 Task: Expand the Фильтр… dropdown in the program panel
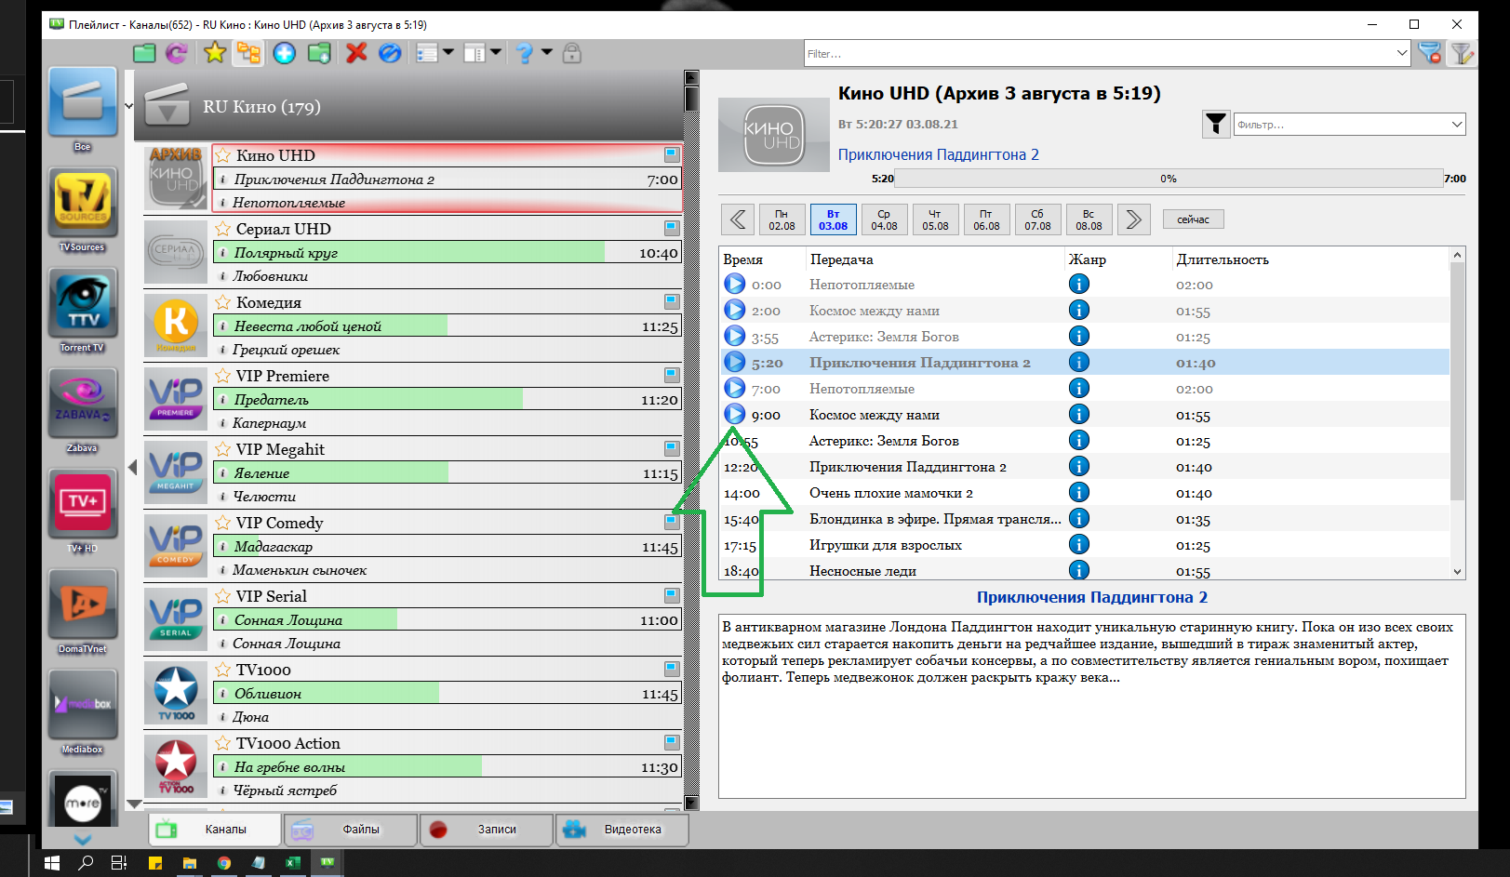coord(1456,125)
